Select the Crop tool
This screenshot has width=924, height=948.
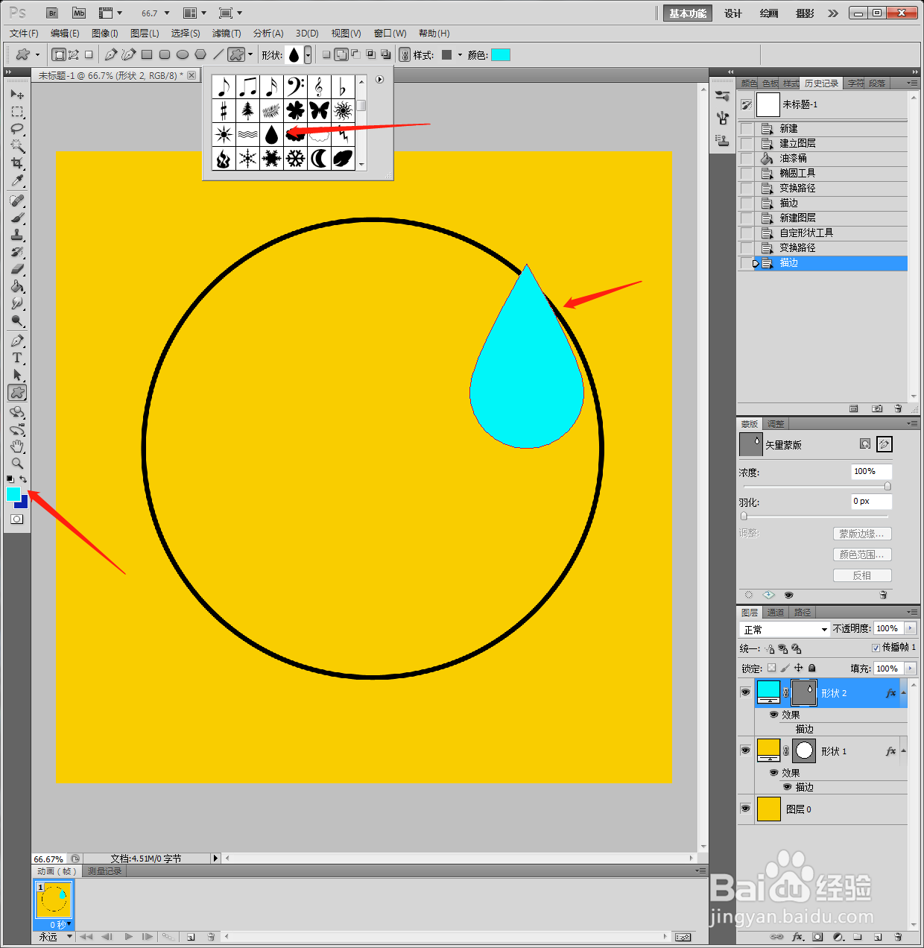click(x=17, y=163)
